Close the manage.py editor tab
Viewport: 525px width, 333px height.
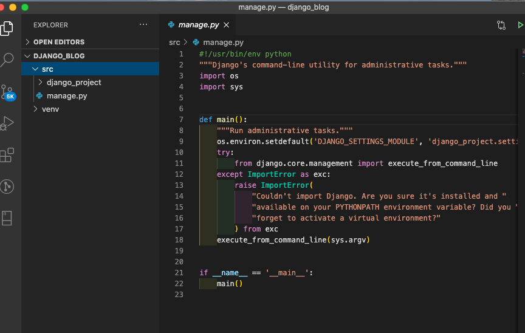227,25
